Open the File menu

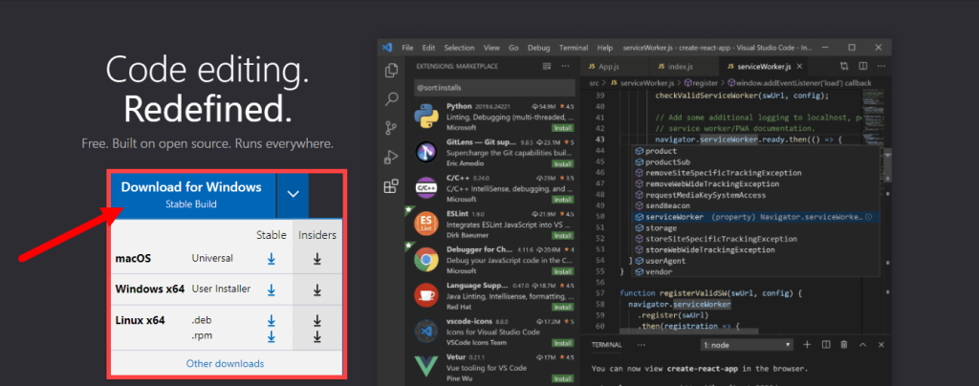click(x=407, y=48)
